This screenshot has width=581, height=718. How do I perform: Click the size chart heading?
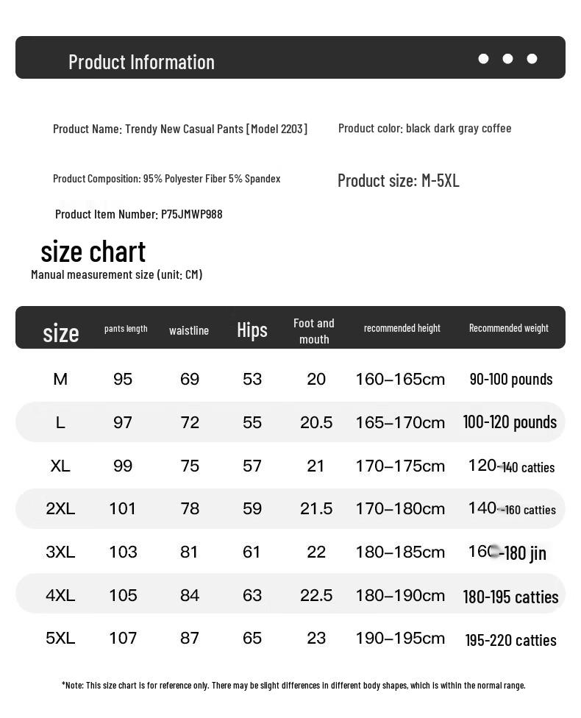[x=93, y=252]
